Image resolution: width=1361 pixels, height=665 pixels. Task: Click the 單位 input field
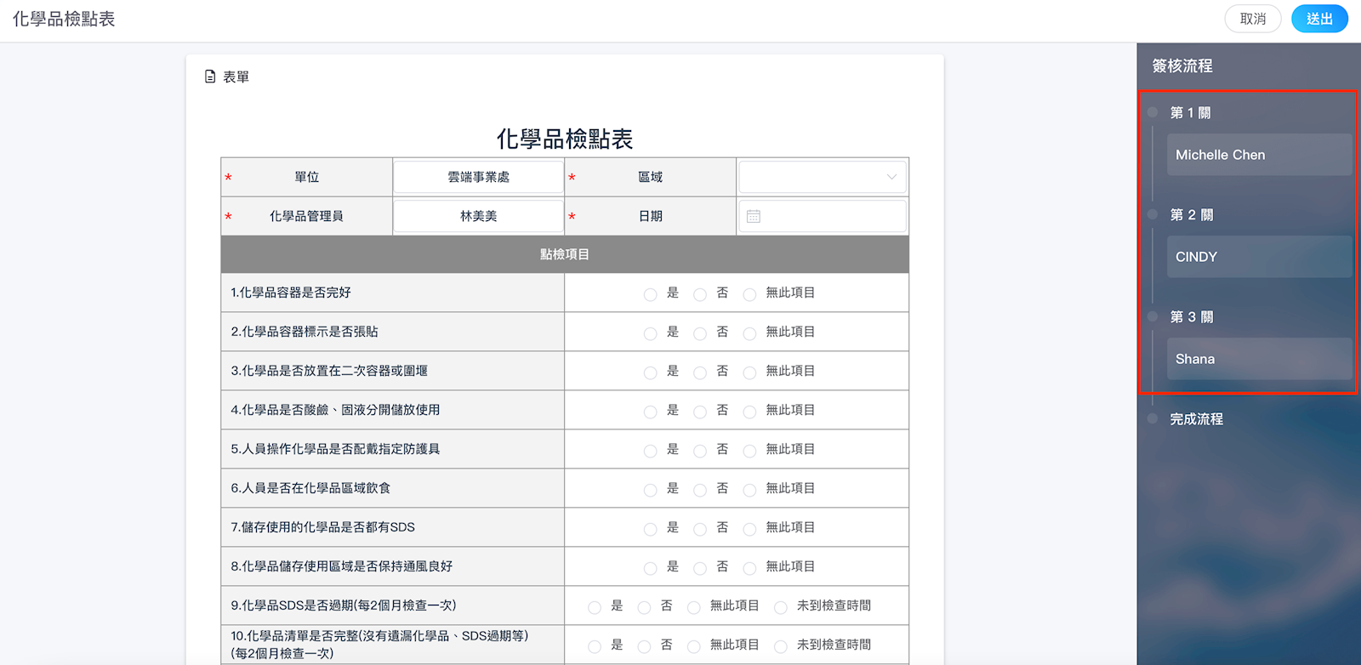pos(478,177)
